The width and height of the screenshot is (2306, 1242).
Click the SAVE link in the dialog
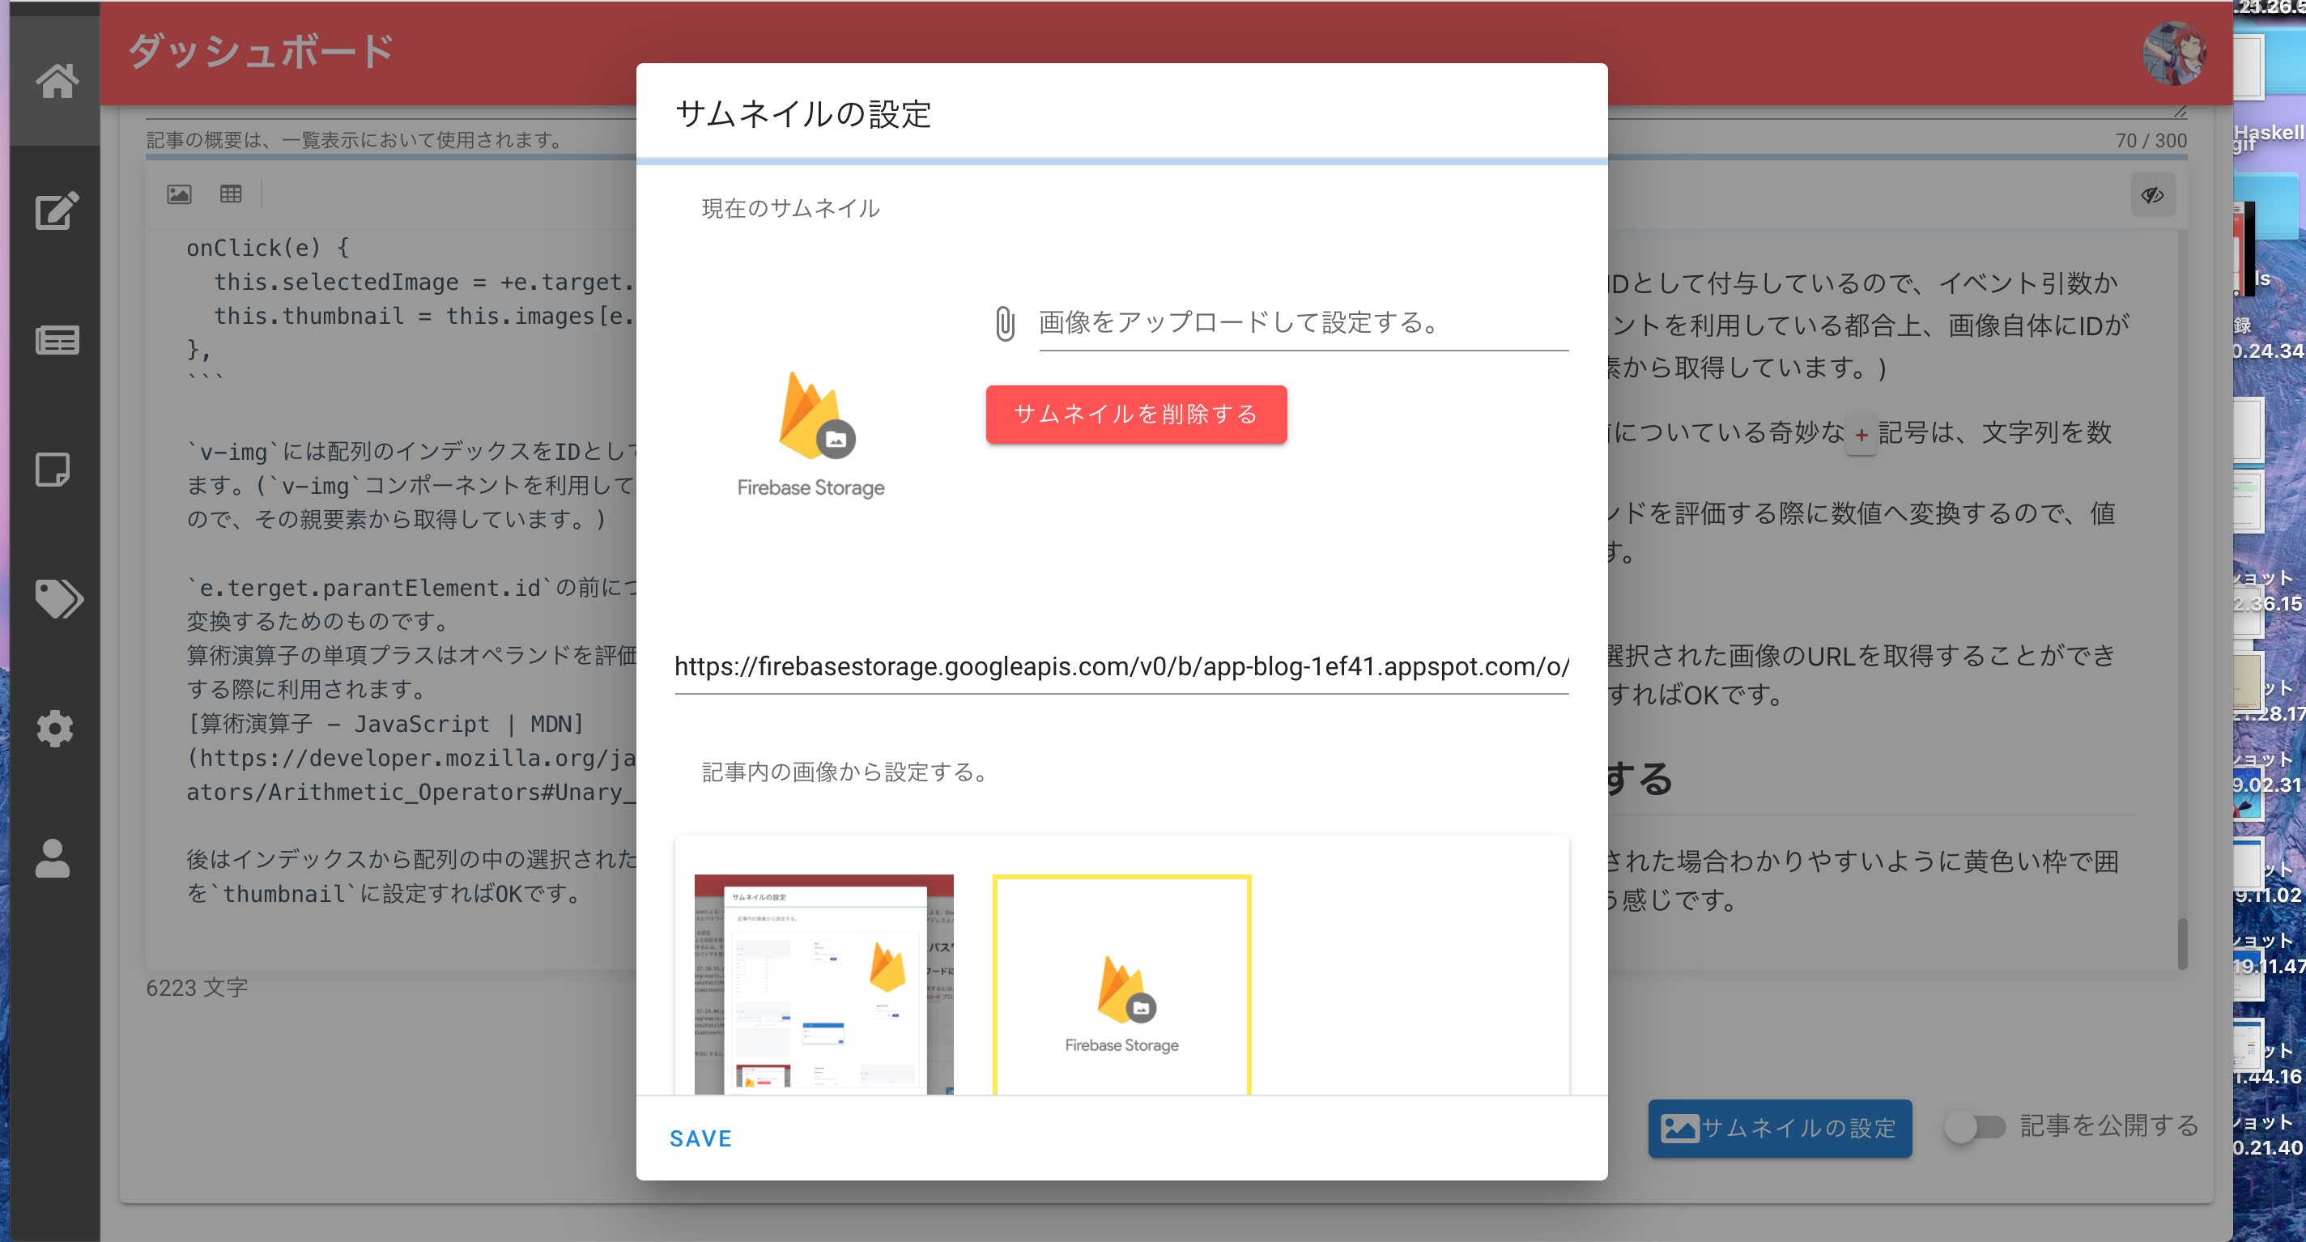tap(701, 1138)
